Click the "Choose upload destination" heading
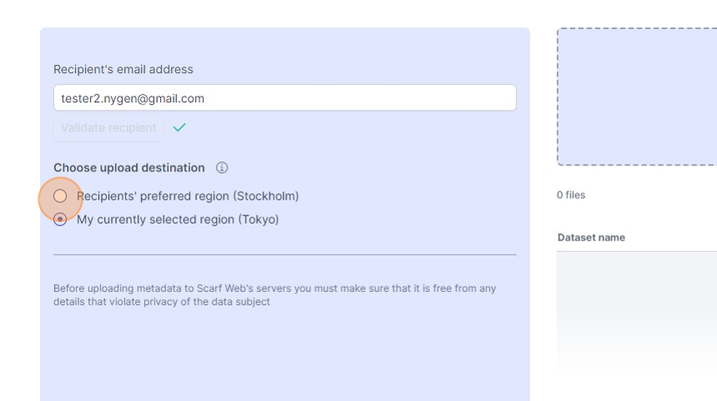The image size is (717, 401). coord(129,168)
